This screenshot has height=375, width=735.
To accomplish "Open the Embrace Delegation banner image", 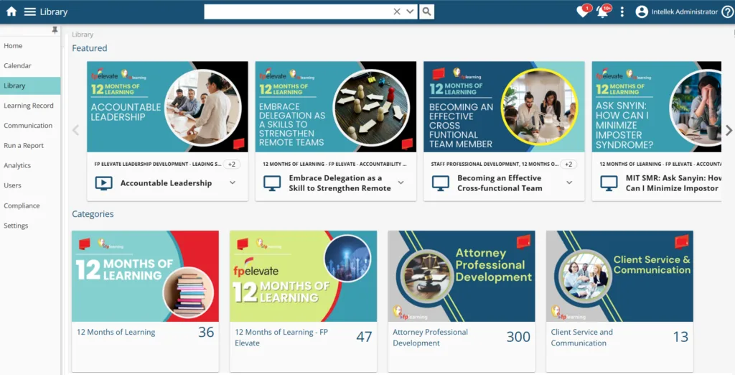I will [x=336, y=106].
